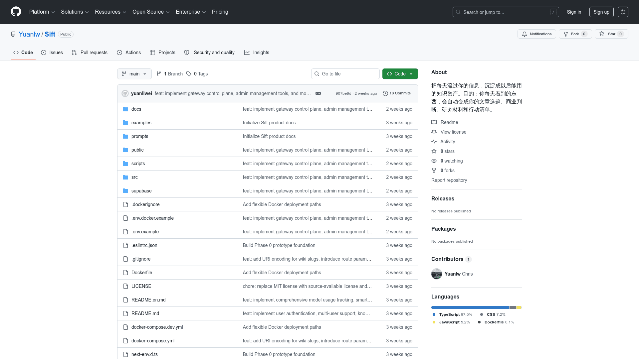Click the Readme book icon
The height and width of the screenshot is (359, 639).
tap(434, 122)
